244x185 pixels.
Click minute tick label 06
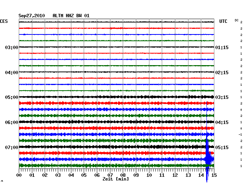coord(97,175)
